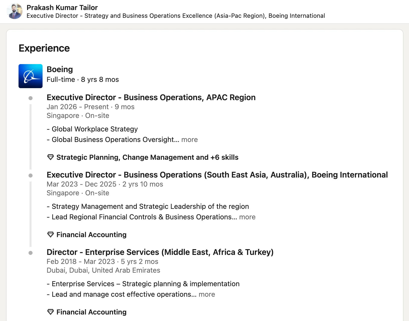The height and width of the screenshot is (321, 409).
Task: Select the South East Asia, Australia role title
Action: pyautogui.click(x=217, y=175)
